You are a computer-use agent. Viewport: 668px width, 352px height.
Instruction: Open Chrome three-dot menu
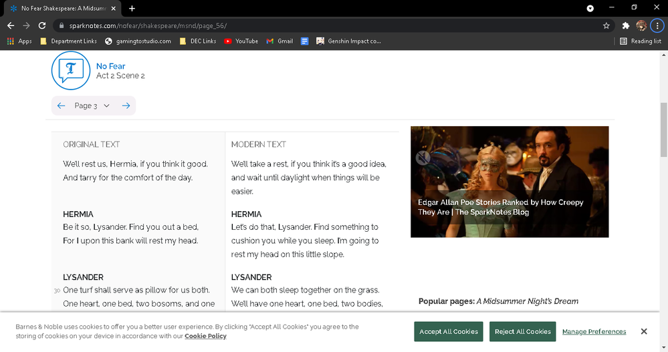pos(657,25)
